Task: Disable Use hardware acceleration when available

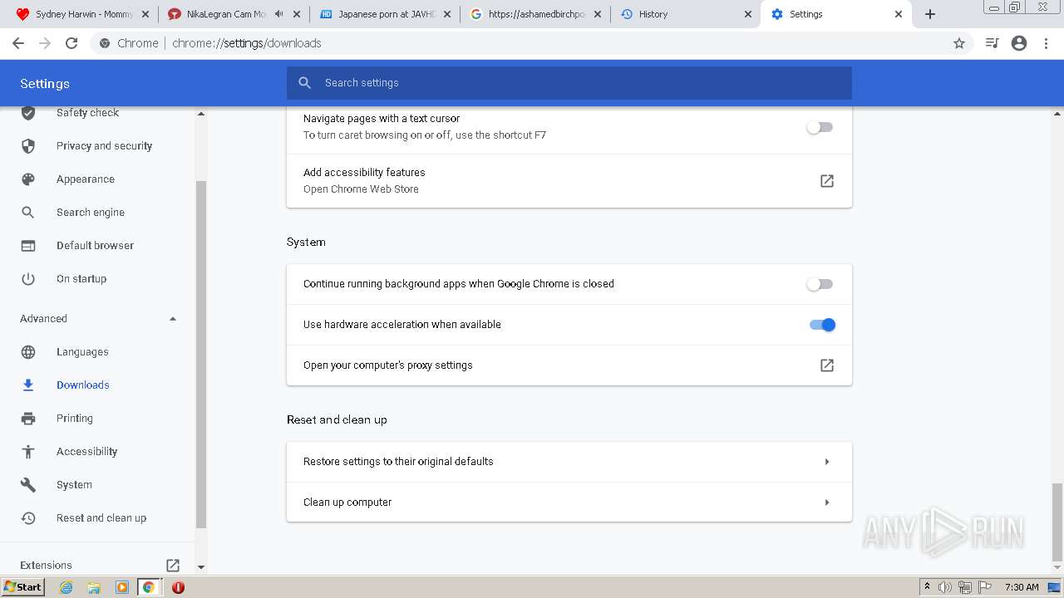Action: coord(822,325)
